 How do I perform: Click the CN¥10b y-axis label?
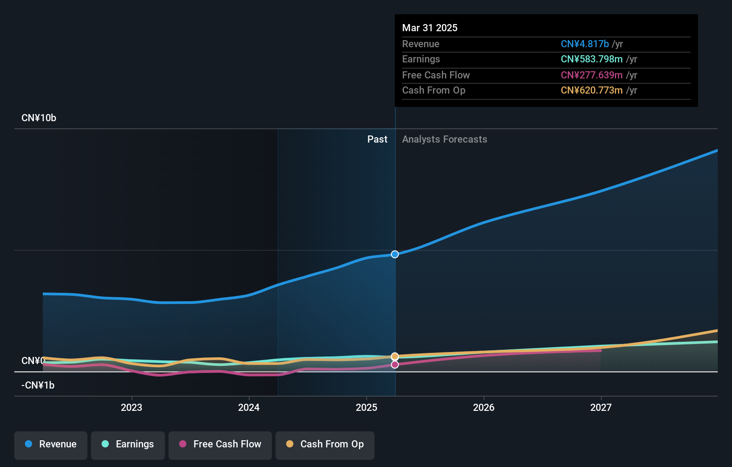tap(39, 118)
